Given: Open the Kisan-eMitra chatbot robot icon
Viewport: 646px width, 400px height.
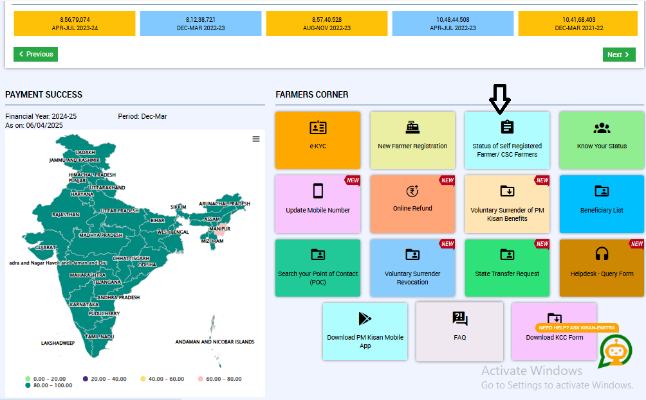Looking at the screenshot, I should [x=615, y=351].
